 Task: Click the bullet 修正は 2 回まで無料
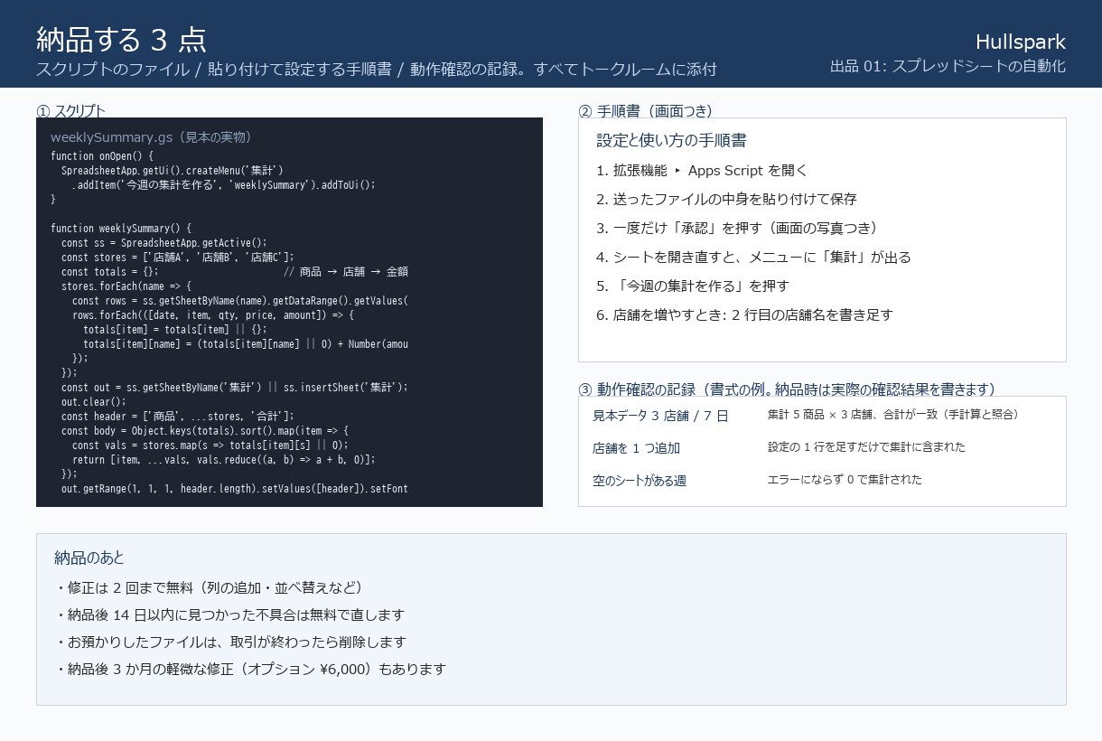coord(209,587)
